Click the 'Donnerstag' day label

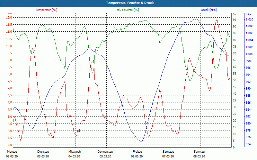(105, 152)
